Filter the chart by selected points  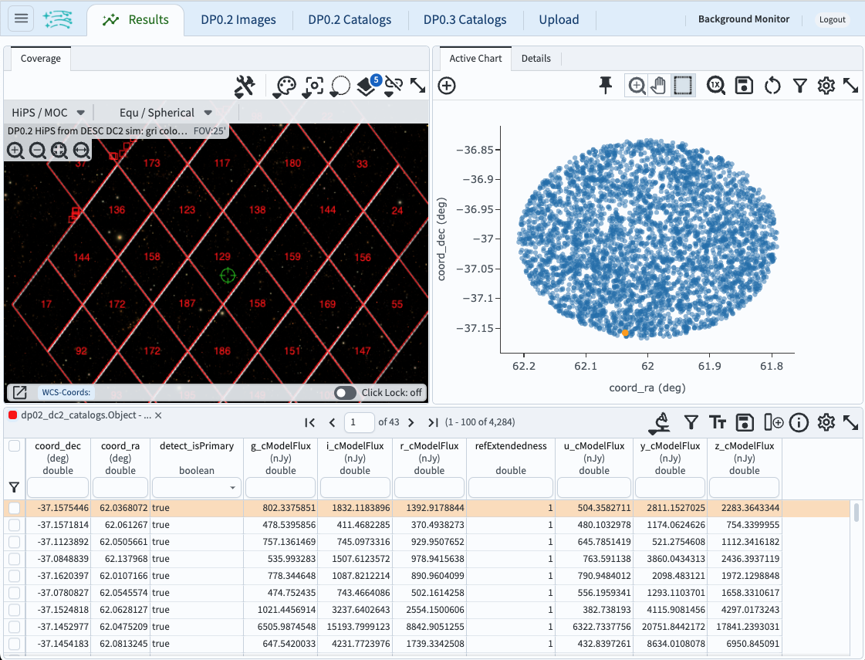(800, 86)
